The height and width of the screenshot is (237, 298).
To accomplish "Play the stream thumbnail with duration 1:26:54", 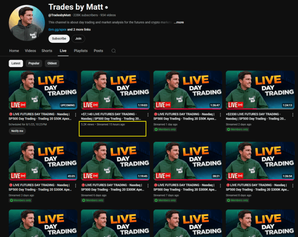I will click(260, 161).
